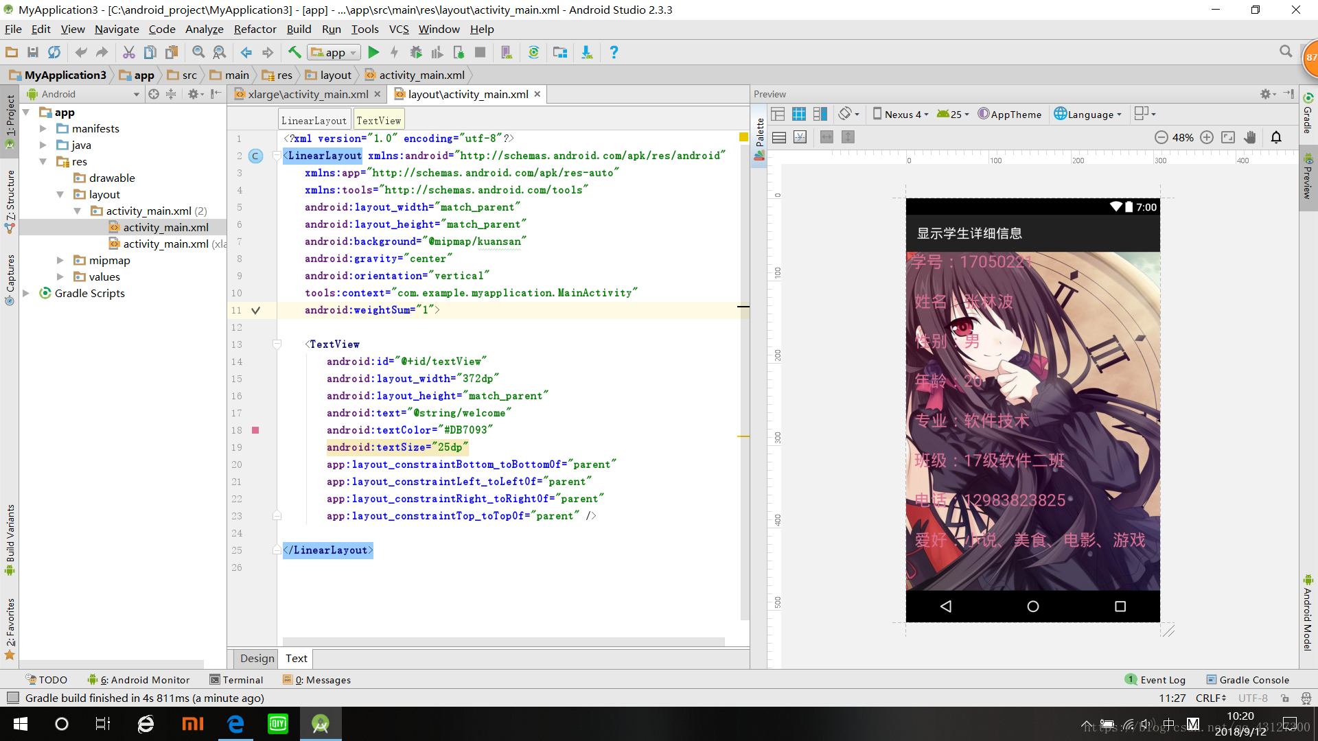The width and height of the screenshot is (1318, 741).
Task: Run the app with the green play icon
Action: coord(373,52)
